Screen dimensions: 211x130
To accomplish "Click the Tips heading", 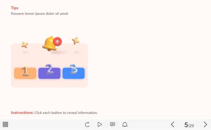I will (x=14, y=8).
